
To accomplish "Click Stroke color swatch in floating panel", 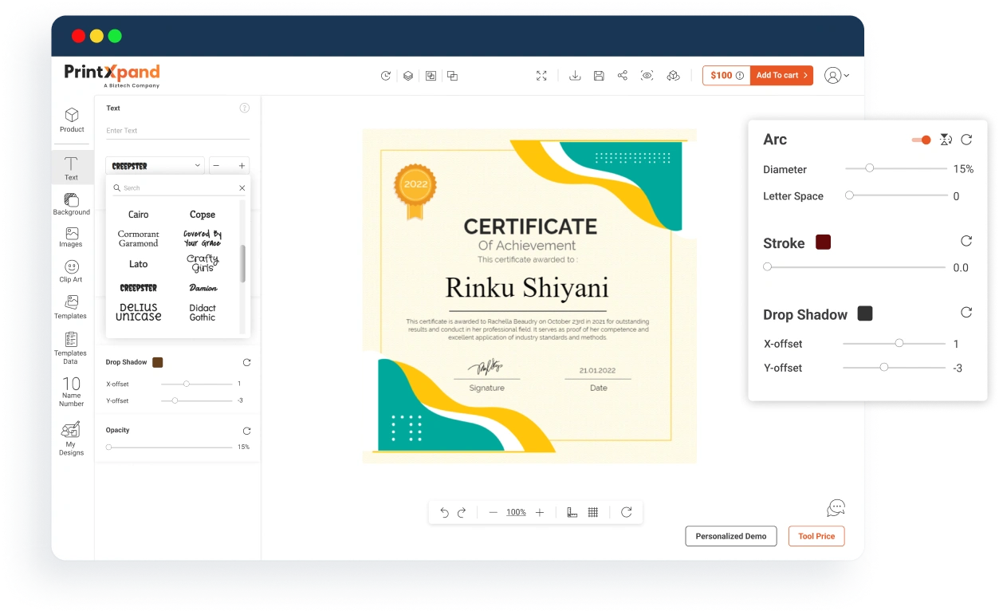I will pyautogui.click(x=824, y=242).
